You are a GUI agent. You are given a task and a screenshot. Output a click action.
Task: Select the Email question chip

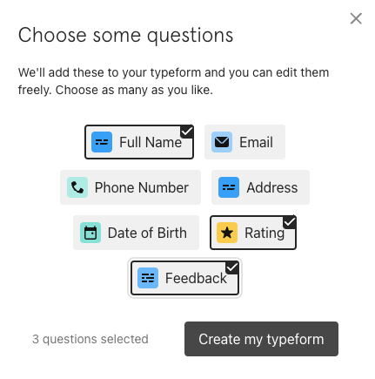[244, 142]
